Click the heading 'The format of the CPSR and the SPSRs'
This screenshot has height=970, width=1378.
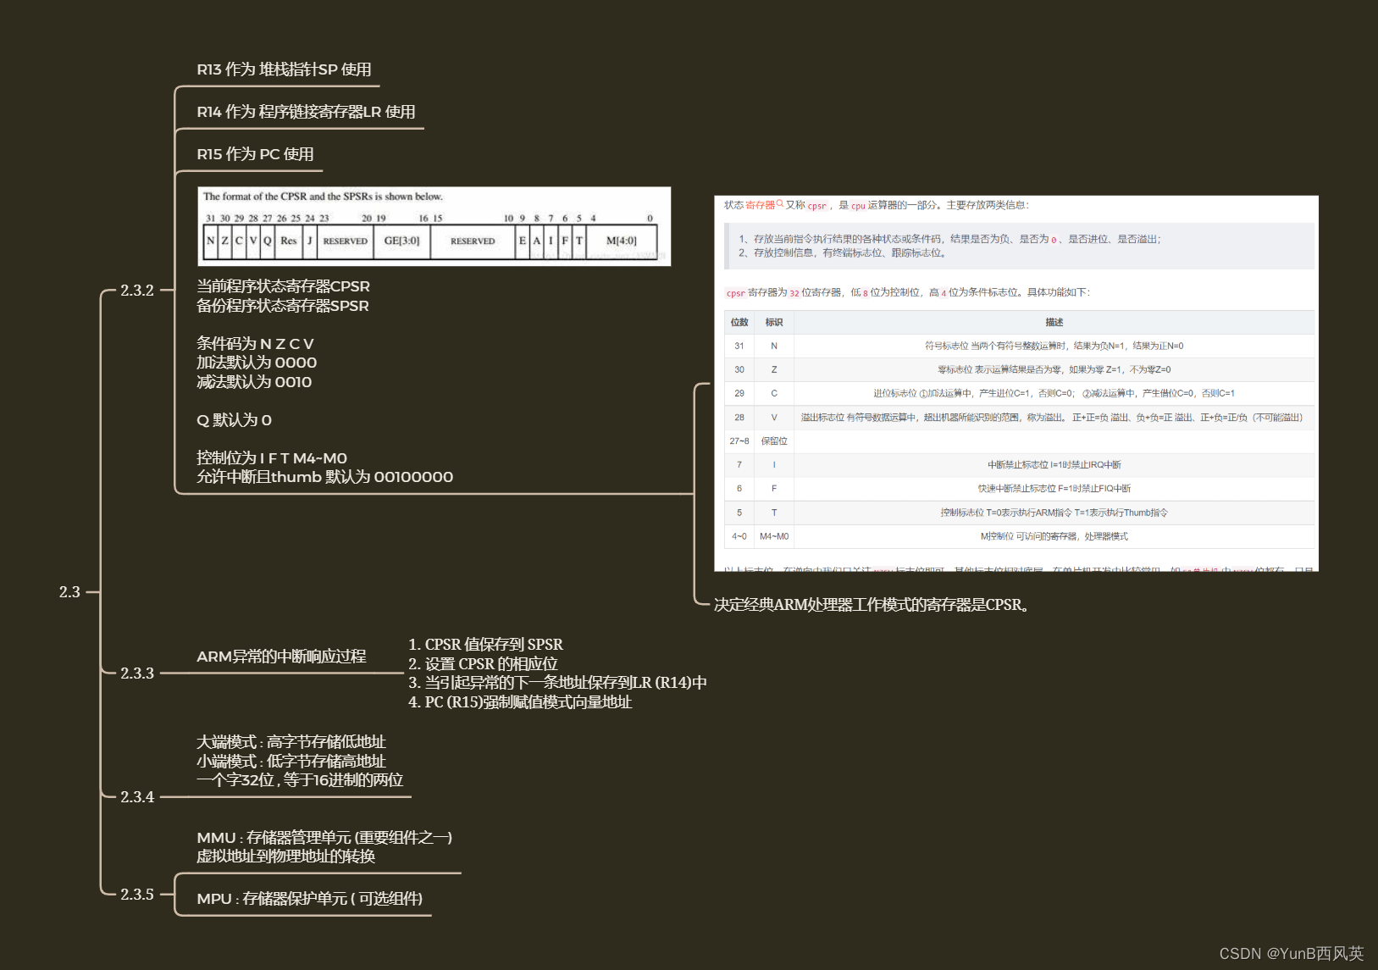pos(323,197)
